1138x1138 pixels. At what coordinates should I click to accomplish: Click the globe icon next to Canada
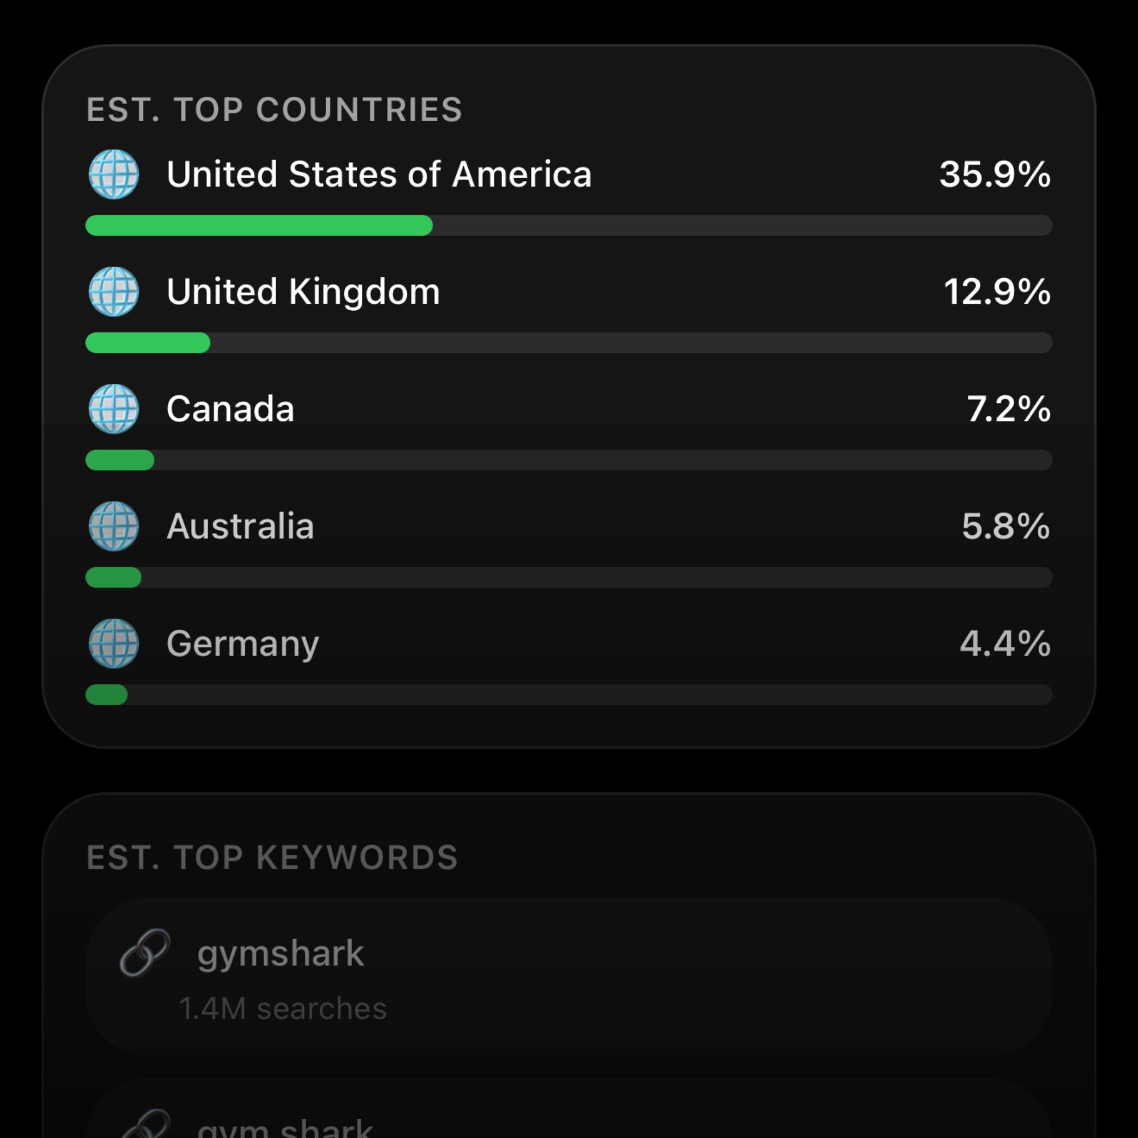114,409
